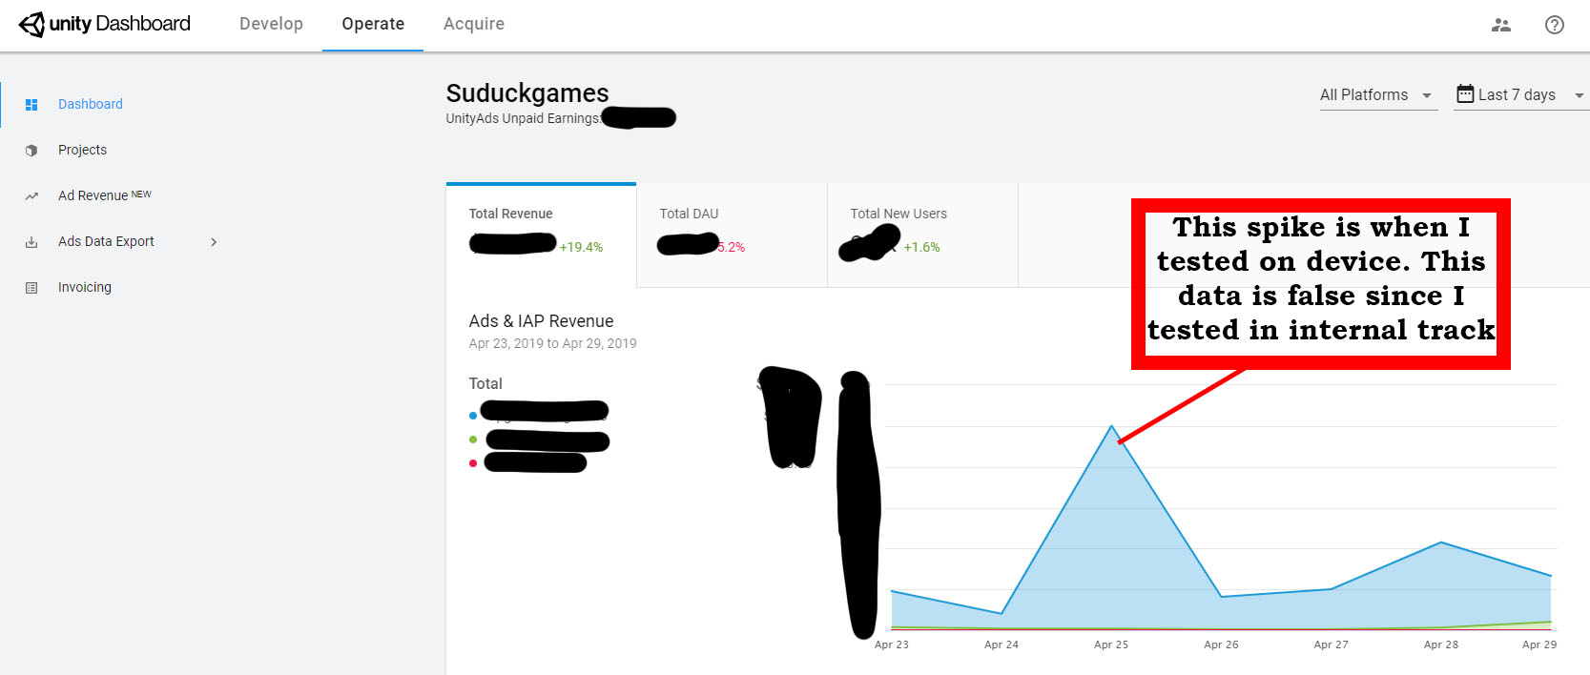Screen dimensions: 1590x675
Task: Click the Apr 27 axis label
Action: 1332,644
